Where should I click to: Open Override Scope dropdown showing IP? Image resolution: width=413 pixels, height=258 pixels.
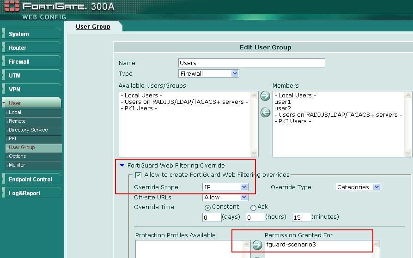click(225, 187)
